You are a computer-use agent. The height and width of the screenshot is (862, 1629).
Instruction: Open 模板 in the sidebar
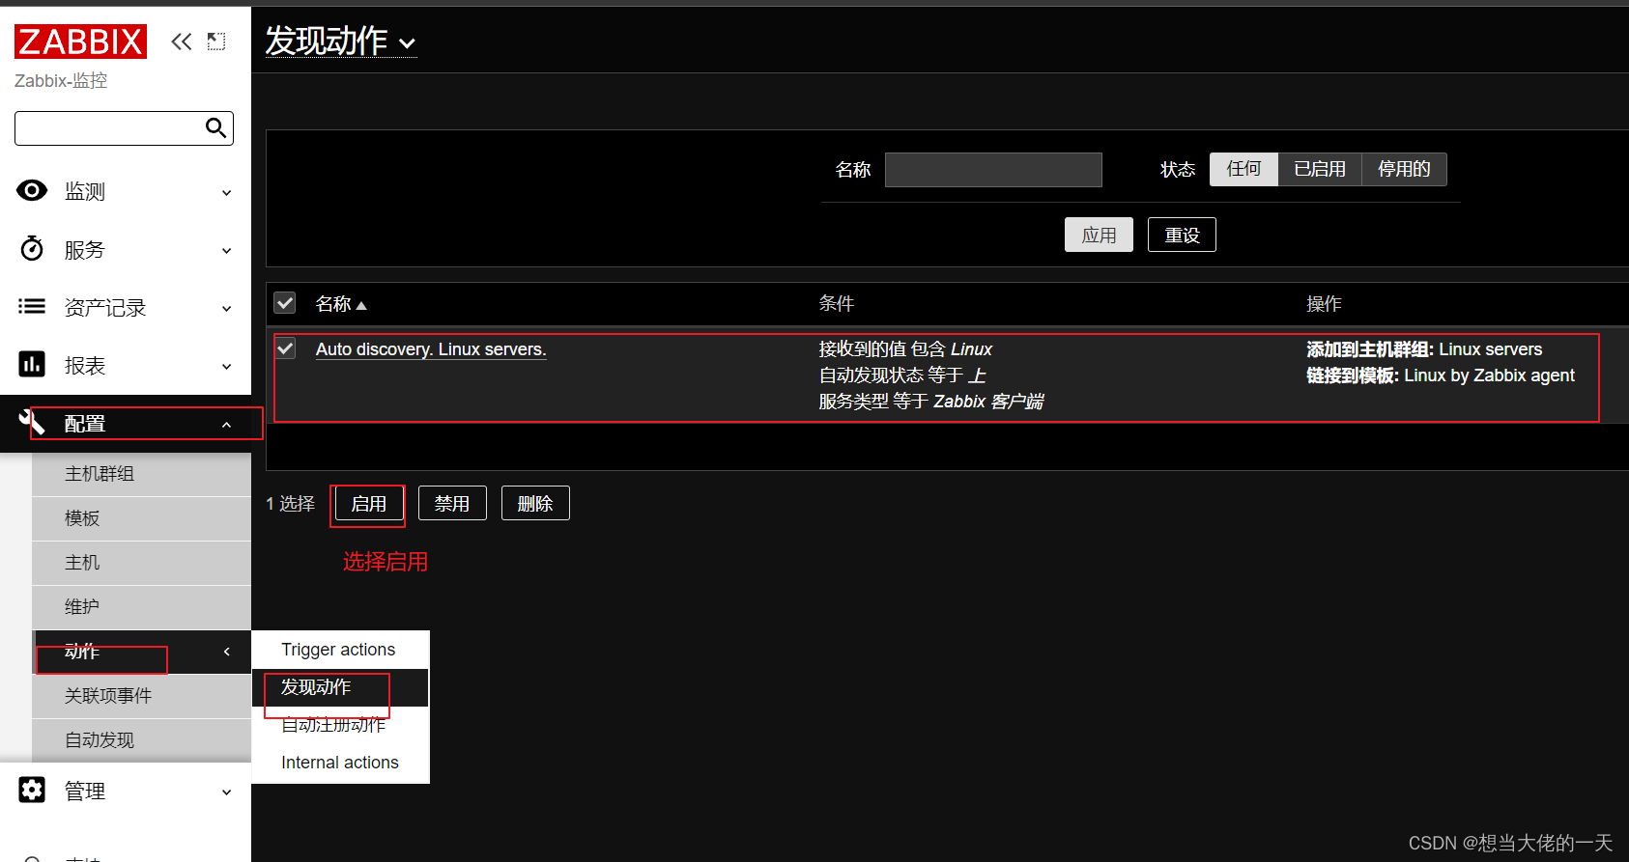pyautogui.click(x=141, y=518)
